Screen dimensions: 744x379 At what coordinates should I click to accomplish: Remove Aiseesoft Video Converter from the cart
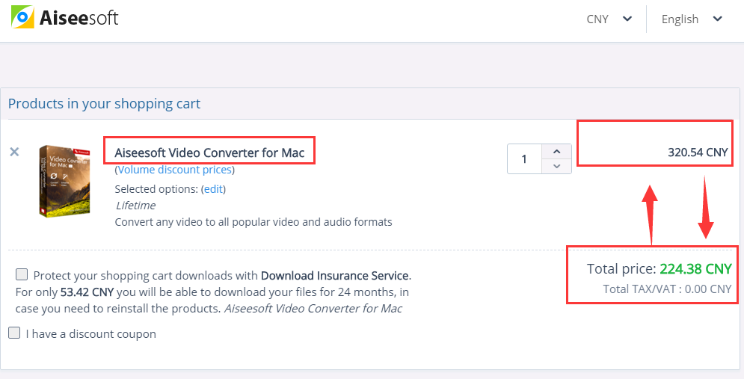[x=15, y=152]
